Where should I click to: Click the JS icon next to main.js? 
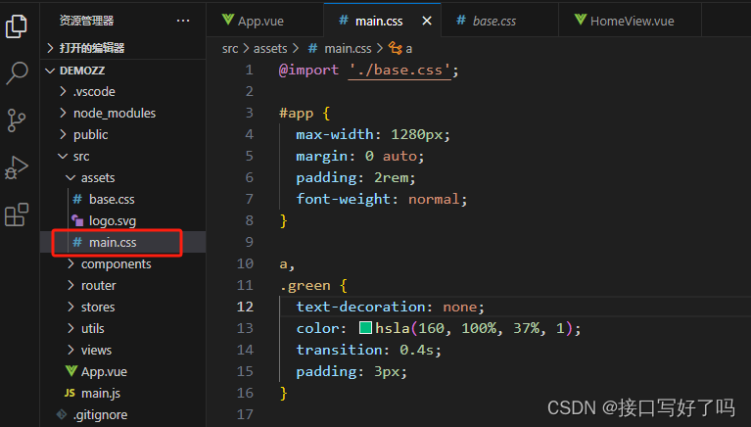click(70, 393)
